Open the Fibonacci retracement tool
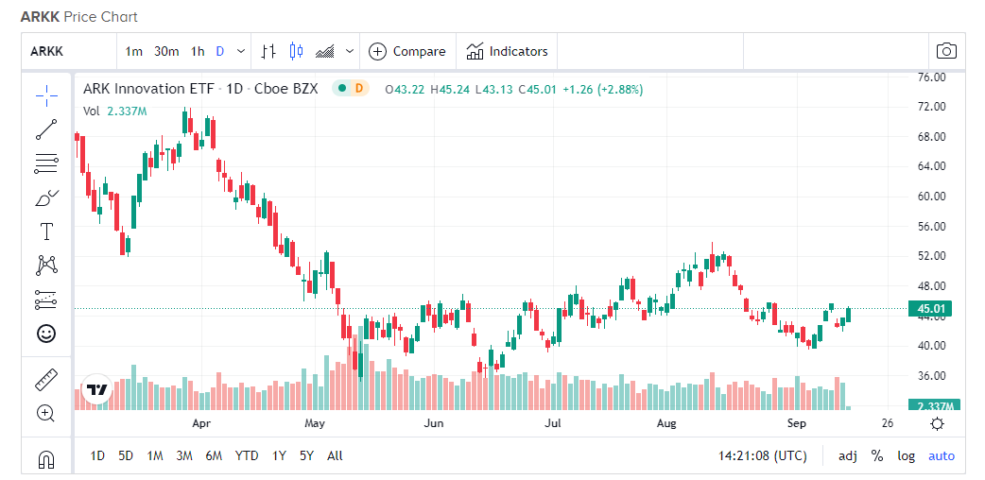Image resolution: width=985 pixels, height=480 pixels. 46,163
